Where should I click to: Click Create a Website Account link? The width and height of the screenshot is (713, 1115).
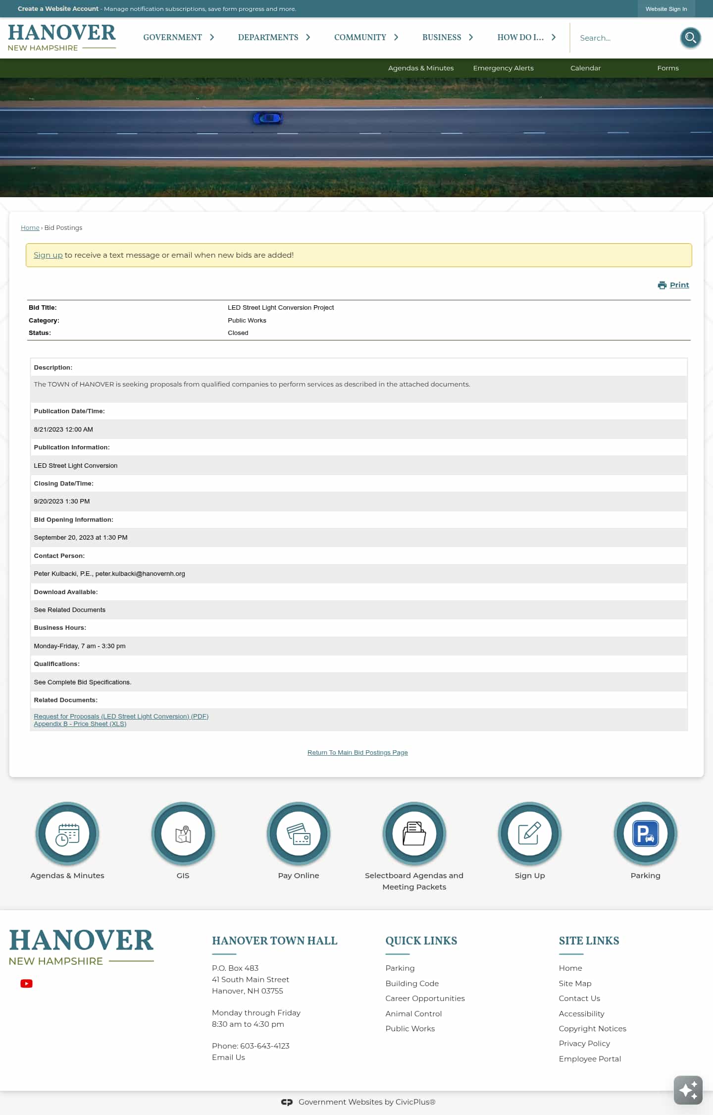(x=58, y=9)
